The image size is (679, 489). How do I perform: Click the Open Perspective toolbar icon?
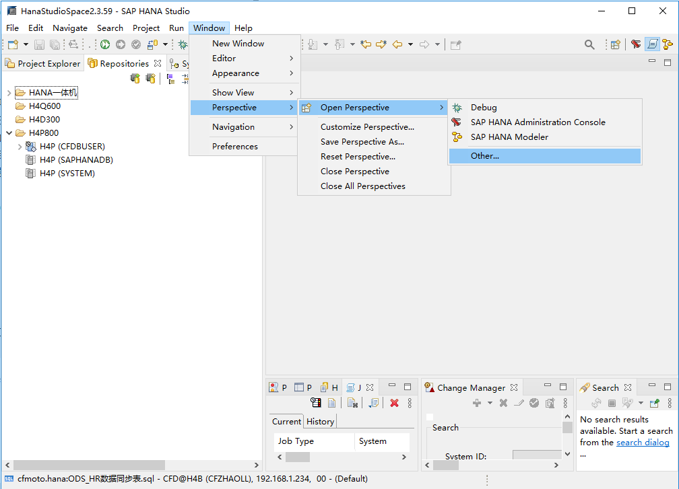coord(616,44)
